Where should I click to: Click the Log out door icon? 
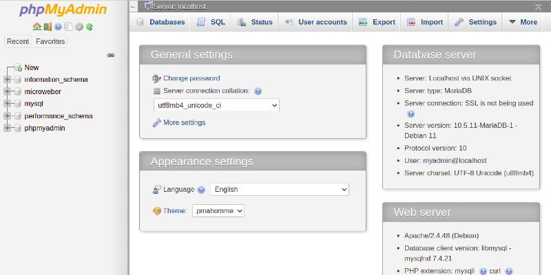click(x=48, y=27)
